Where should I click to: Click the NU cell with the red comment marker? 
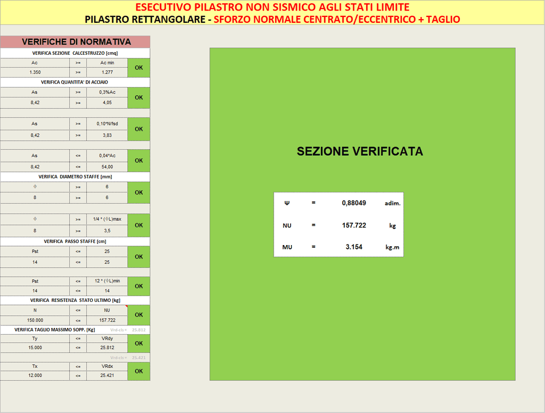pos(107,310)
